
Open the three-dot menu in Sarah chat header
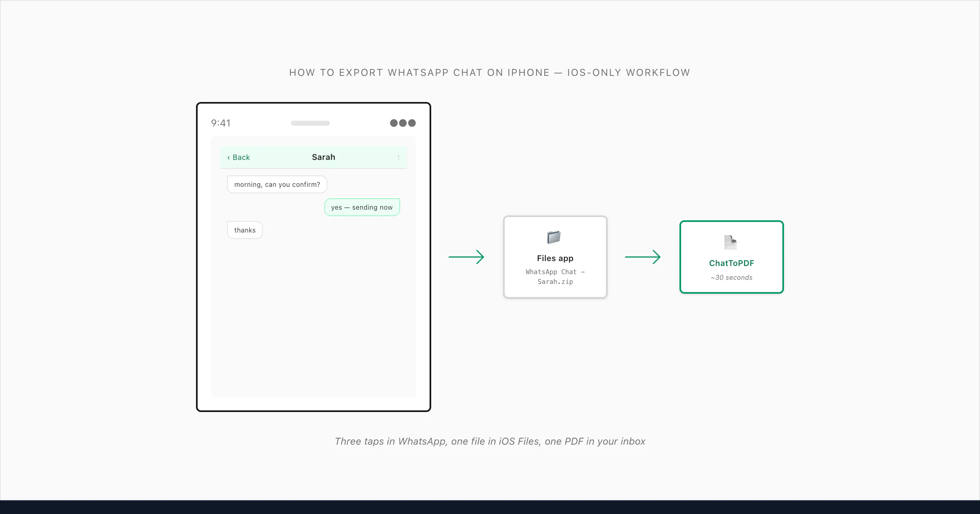click(399, 157)
